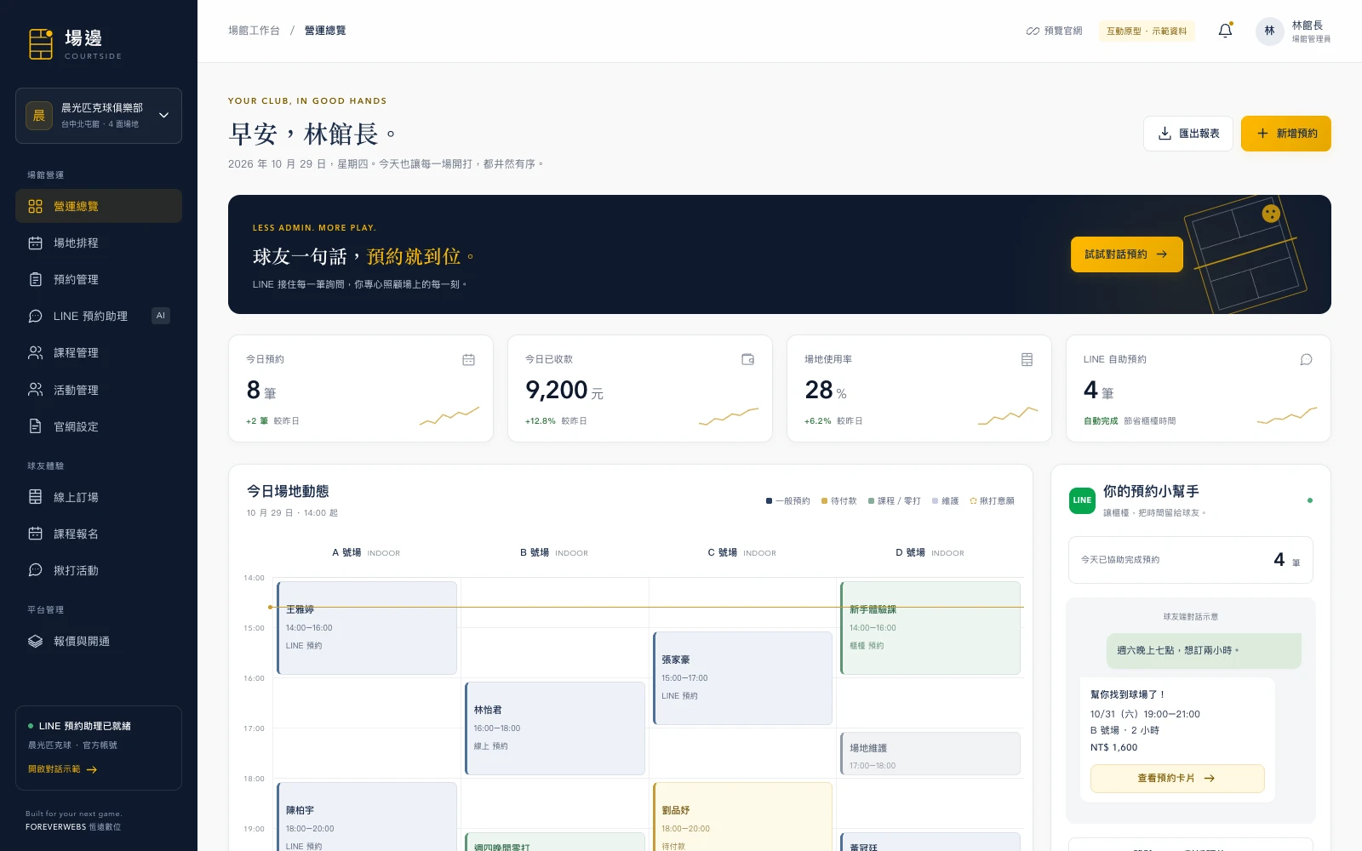Select the 張家豪 booking block
The width and height of the screenshot is (1362, 851).
(742, 678)
